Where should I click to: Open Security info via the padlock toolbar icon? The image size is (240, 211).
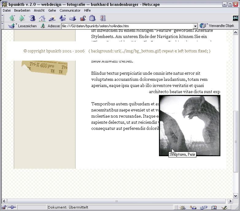[x=83, y=18]
